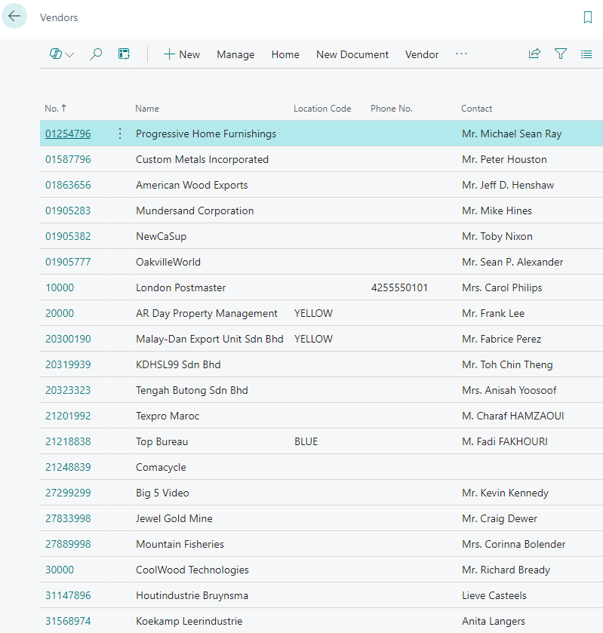603x633 pixels.
Task: Open the Share icon
Action: pyautogui.click(x=534, y=54)
